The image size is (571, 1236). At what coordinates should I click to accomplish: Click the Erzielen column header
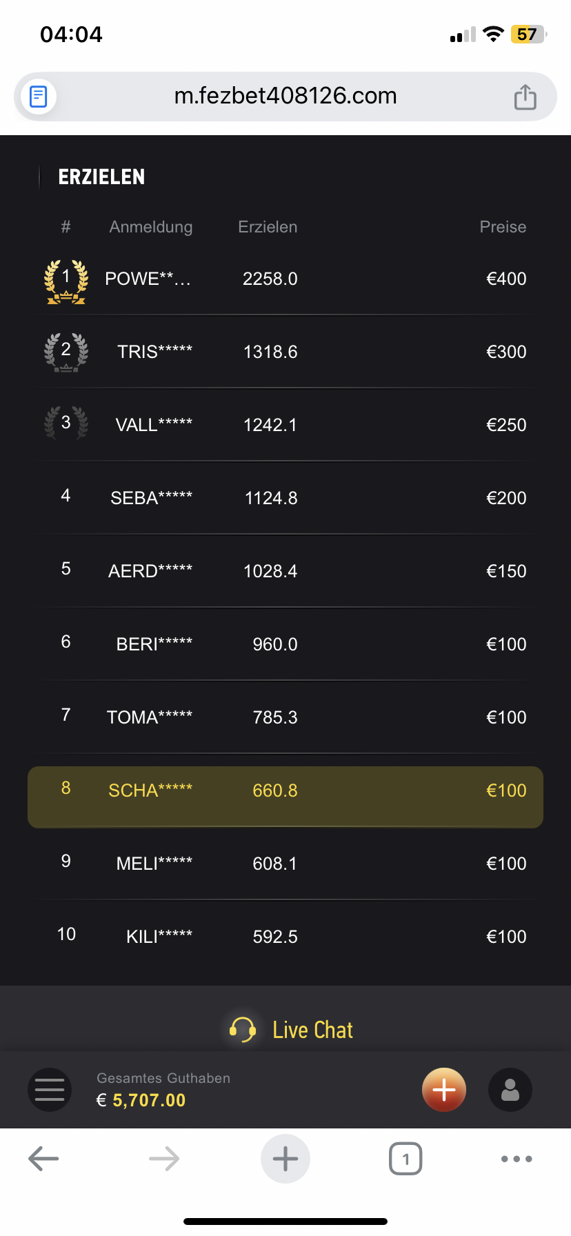(268, 227)
